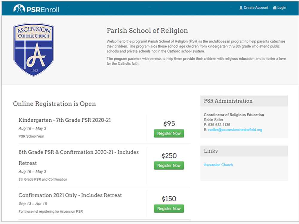Register Now for 8th Grade PSR & Confirmation
The image size is (299, 224).
click(169, 166)
